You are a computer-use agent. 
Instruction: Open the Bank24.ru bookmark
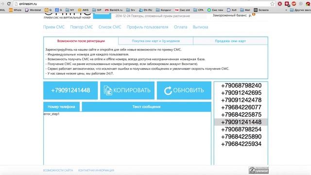click(114, 10)
